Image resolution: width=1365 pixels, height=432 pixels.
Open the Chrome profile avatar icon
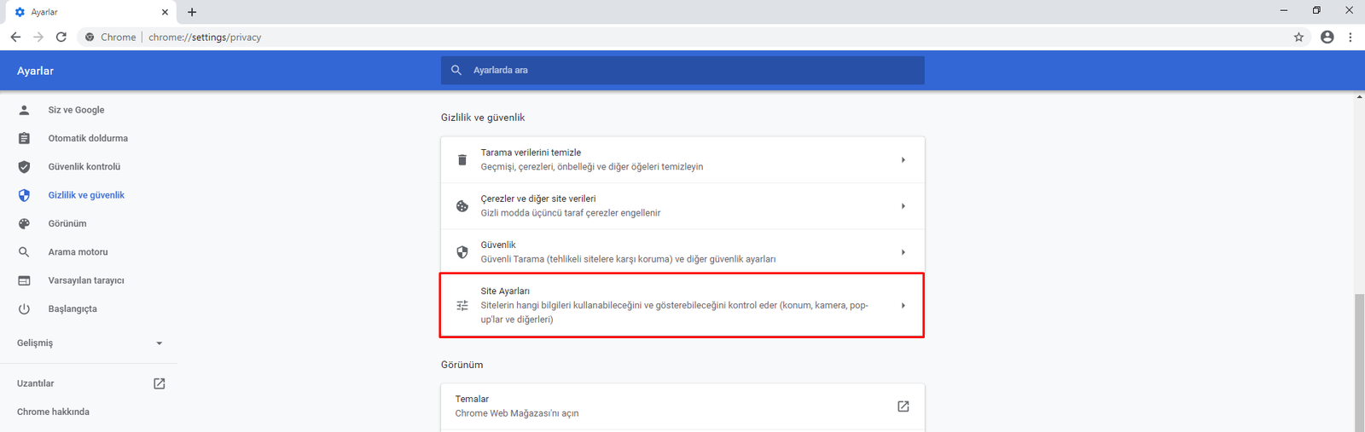pyautogui.click(x=1327, y=37)
